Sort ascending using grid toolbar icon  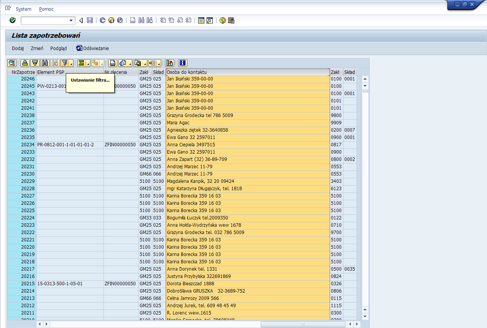(25, 63)
